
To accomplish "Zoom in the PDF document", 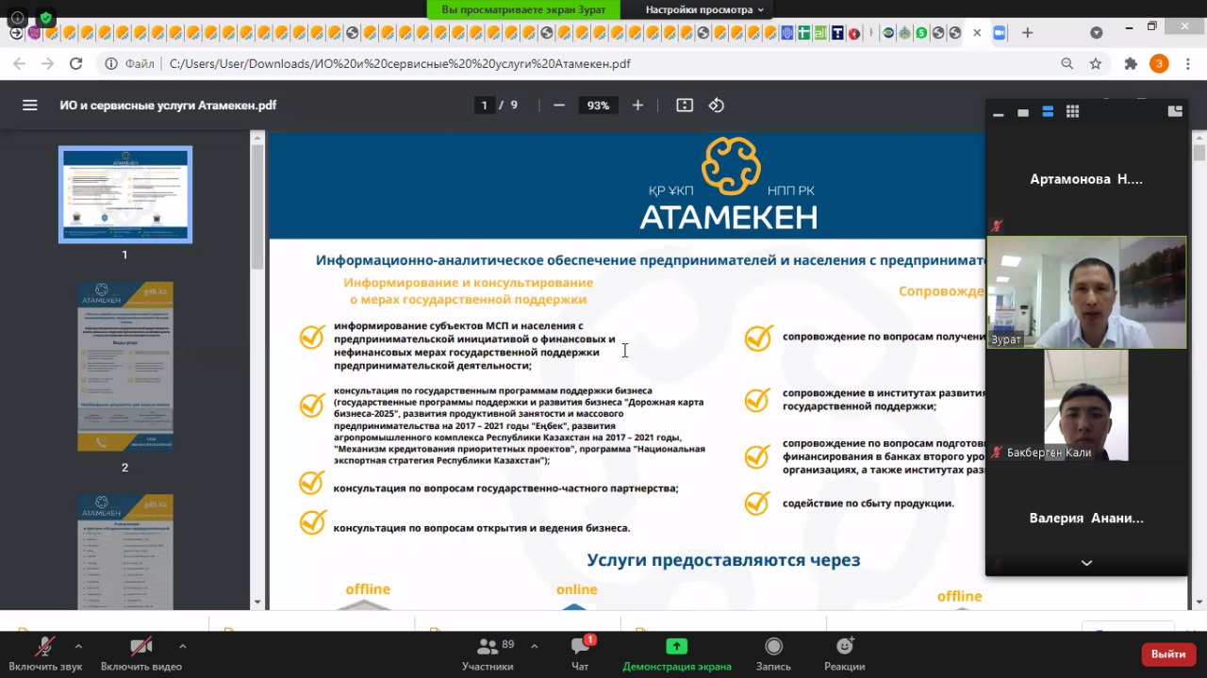I will (x=637, y=106).
